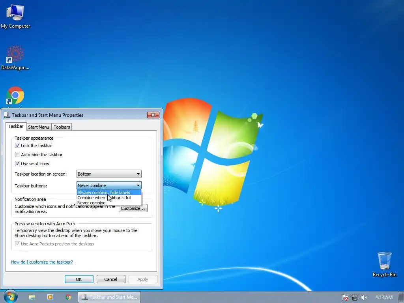Toggle the Lock the taskbar checkbox
This screenshot has width=404, height=303.
(x=17, y=145)
